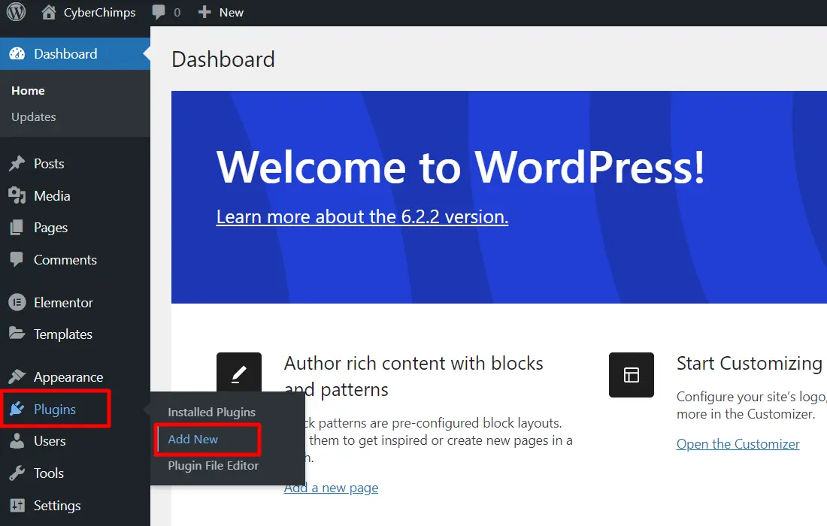This screenshot has width=827, height=526.
Task: Follow the Open the Customizer link
Action: (x=738, y=444)
